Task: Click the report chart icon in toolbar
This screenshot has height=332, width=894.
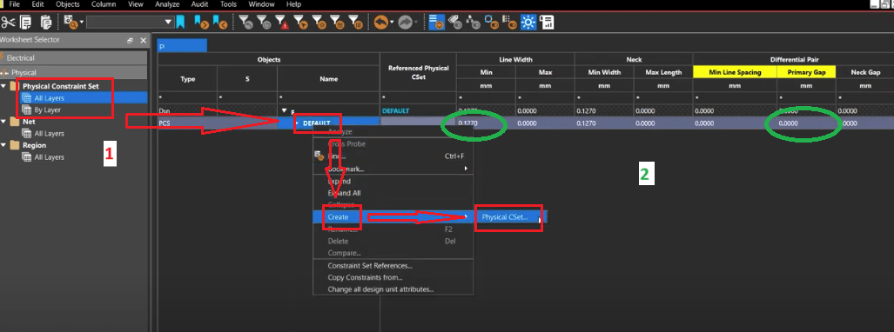Action: [x=547, y=23]
